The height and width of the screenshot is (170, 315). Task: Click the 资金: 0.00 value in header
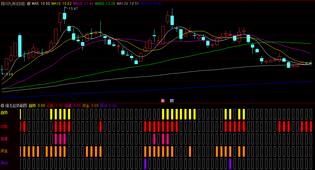[90, 105]
